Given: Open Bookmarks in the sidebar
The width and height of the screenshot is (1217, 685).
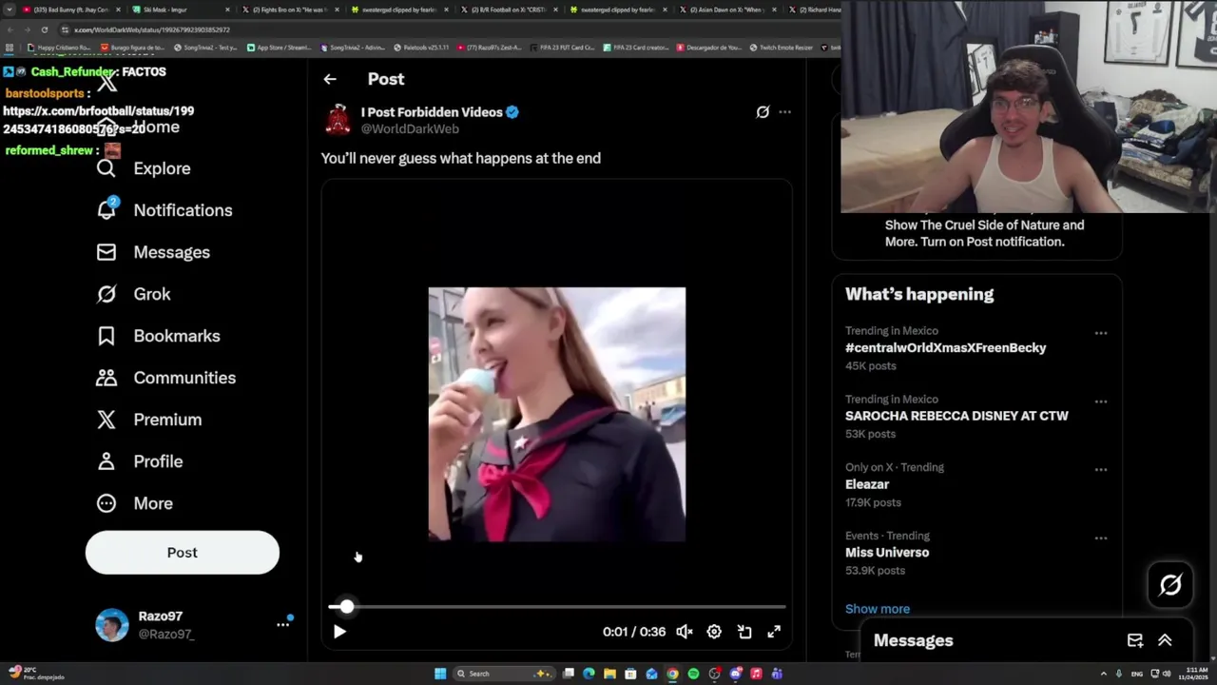Looking at the screenshot, I should coord(158,336).
